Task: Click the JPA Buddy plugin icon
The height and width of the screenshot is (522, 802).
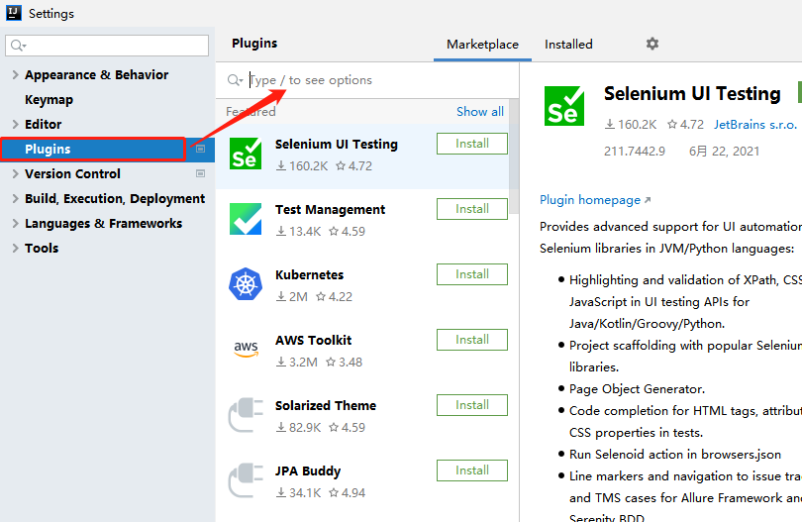Action: [x=246, y=480]
